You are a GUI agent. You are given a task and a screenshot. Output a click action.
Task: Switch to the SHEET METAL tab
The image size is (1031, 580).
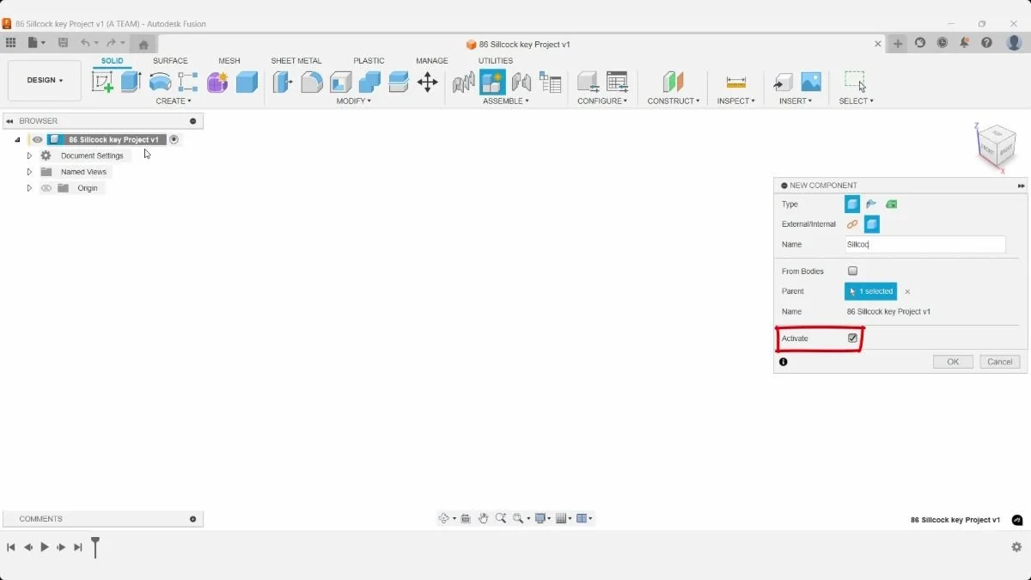coord(296,61)
